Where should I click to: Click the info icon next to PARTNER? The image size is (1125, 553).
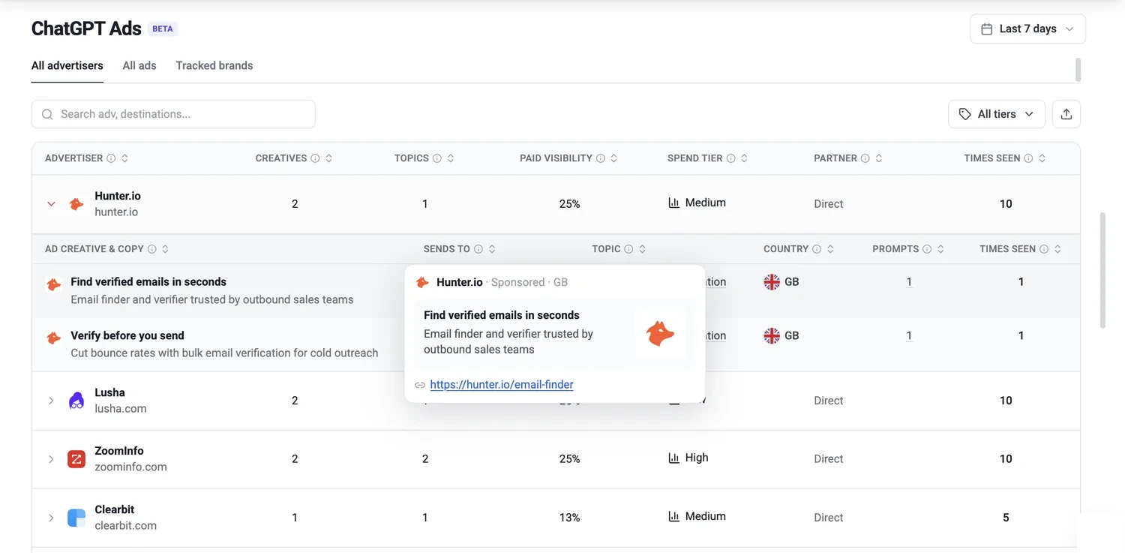click(865, 158)
